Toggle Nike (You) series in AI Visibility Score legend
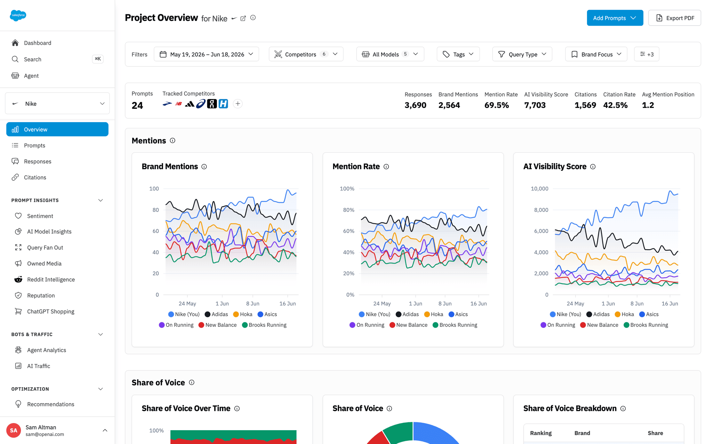Image resolution: width=711 pixels, height=444 pixels. tap(565, 314)
